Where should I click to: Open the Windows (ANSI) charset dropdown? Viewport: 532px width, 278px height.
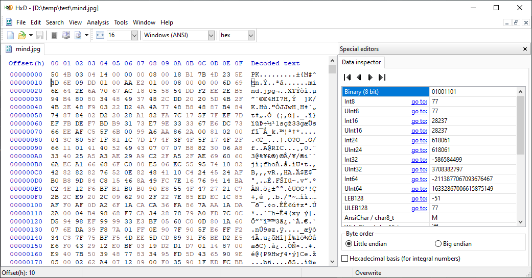point(211,35)
